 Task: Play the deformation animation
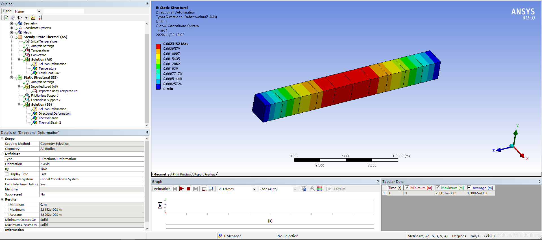click(x=182, y=189)
